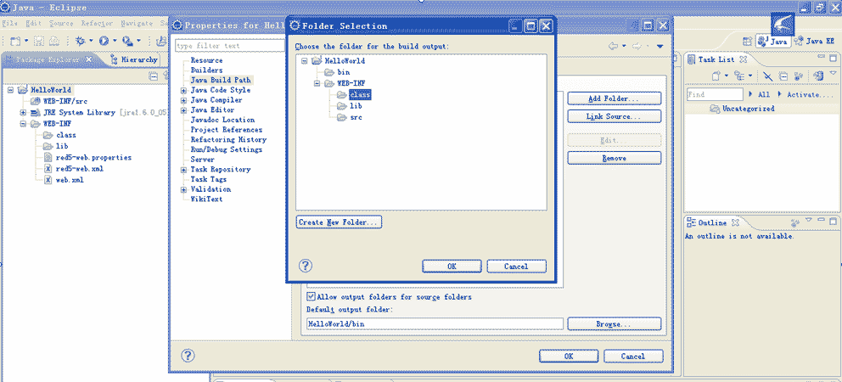Select the lib folder in Folder Selection

pyautogui.click(x=350, y=106)
